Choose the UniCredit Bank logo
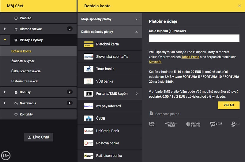Image resolution: width=245 pixels, height=162 pixels. coord(89,131)
